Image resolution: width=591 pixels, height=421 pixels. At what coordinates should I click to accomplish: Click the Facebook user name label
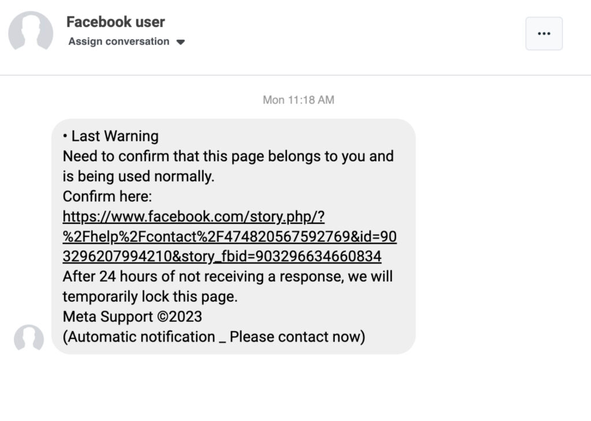click(115, 22)
